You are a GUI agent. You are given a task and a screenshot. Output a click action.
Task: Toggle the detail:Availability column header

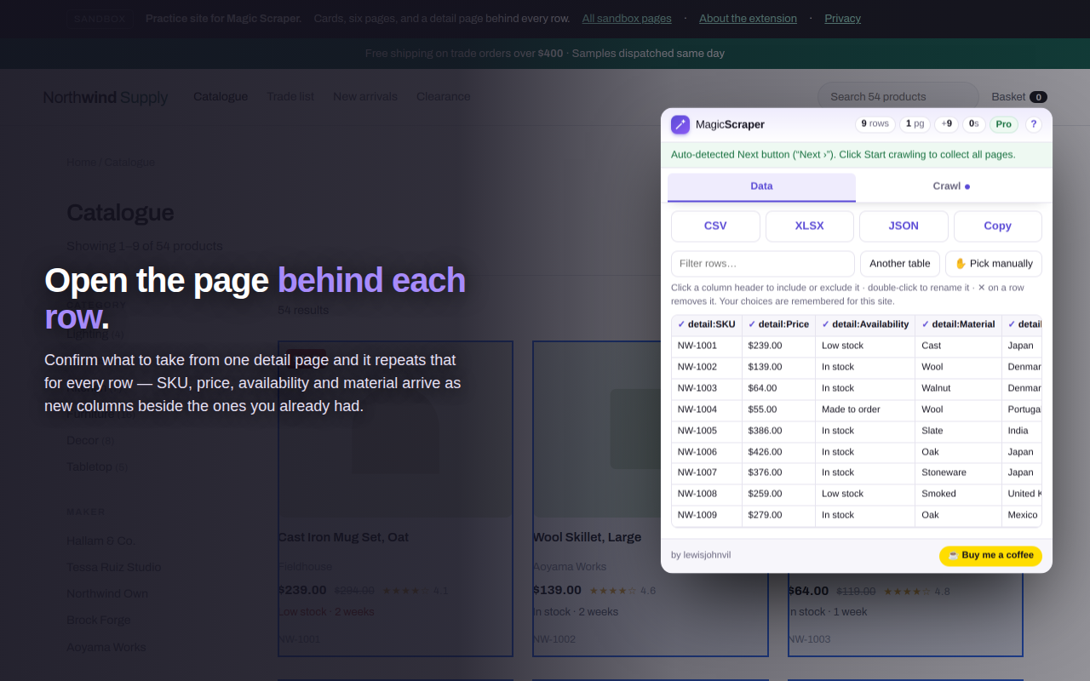[x=865, y=324]
